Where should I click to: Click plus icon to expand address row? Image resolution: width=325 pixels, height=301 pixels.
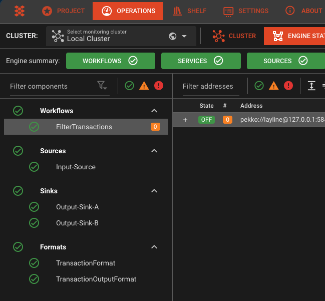coord(185,120)
